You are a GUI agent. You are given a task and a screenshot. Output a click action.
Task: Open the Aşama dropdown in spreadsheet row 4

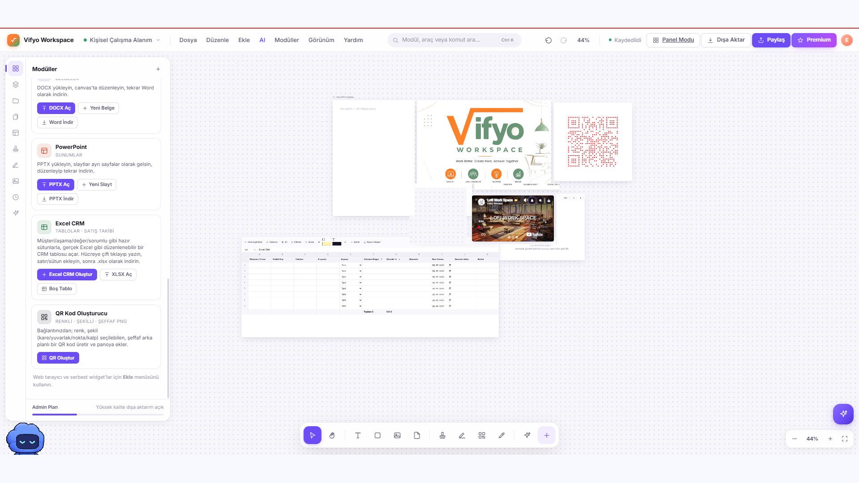pyautogui.click(x=351, y=277)
